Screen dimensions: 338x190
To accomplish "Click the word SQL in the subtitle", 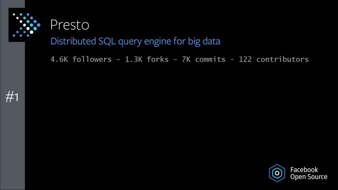I will (107, 41).
